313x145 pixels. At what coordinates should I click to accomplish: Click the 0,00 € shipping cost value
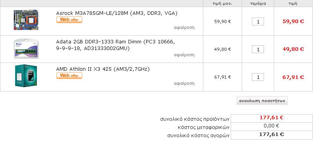tap(271, 126)
